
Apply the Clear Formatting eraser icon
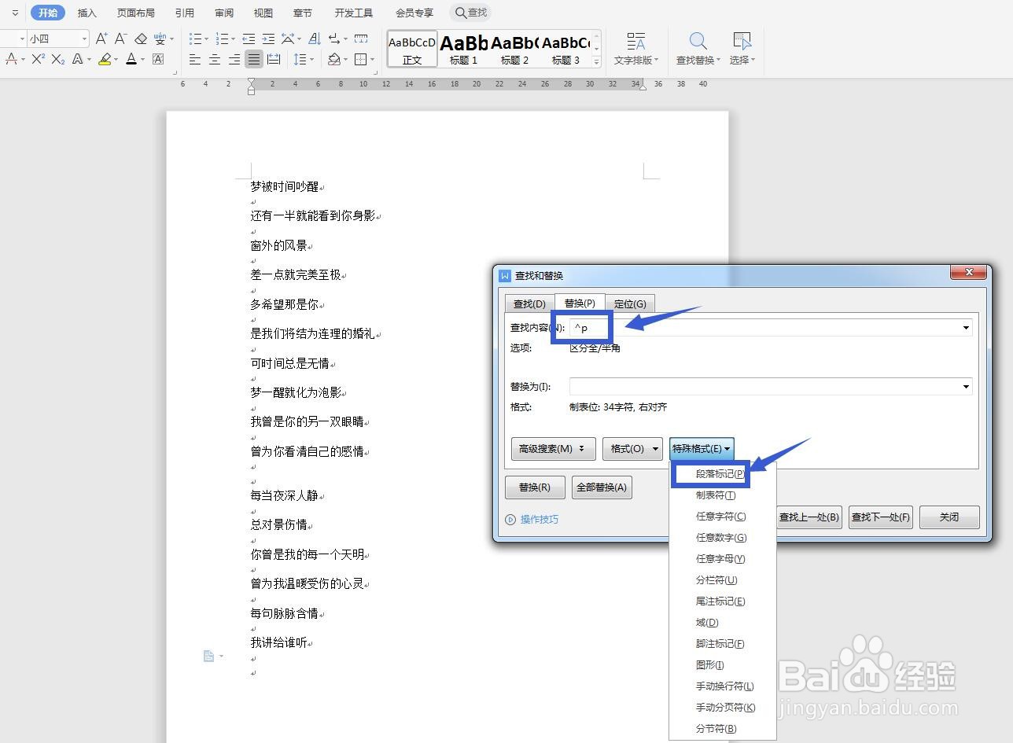[x=140, y=38]
